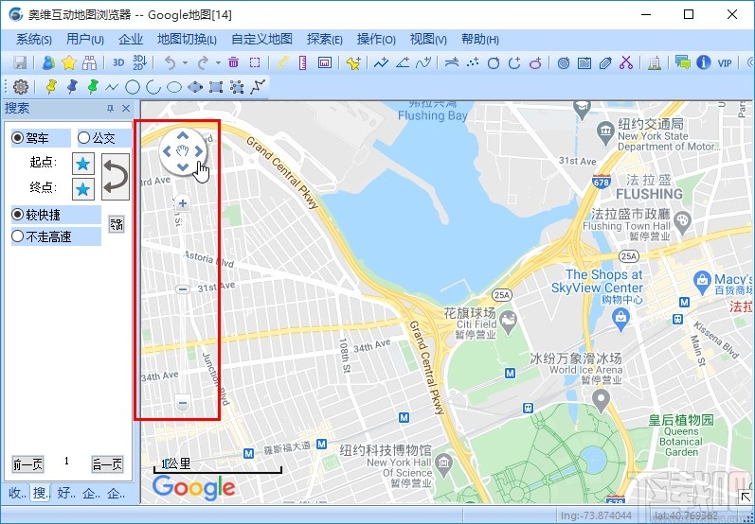Open the 自定义地图 menu
This screenshot has width=755, height=524.
(262, 40)
